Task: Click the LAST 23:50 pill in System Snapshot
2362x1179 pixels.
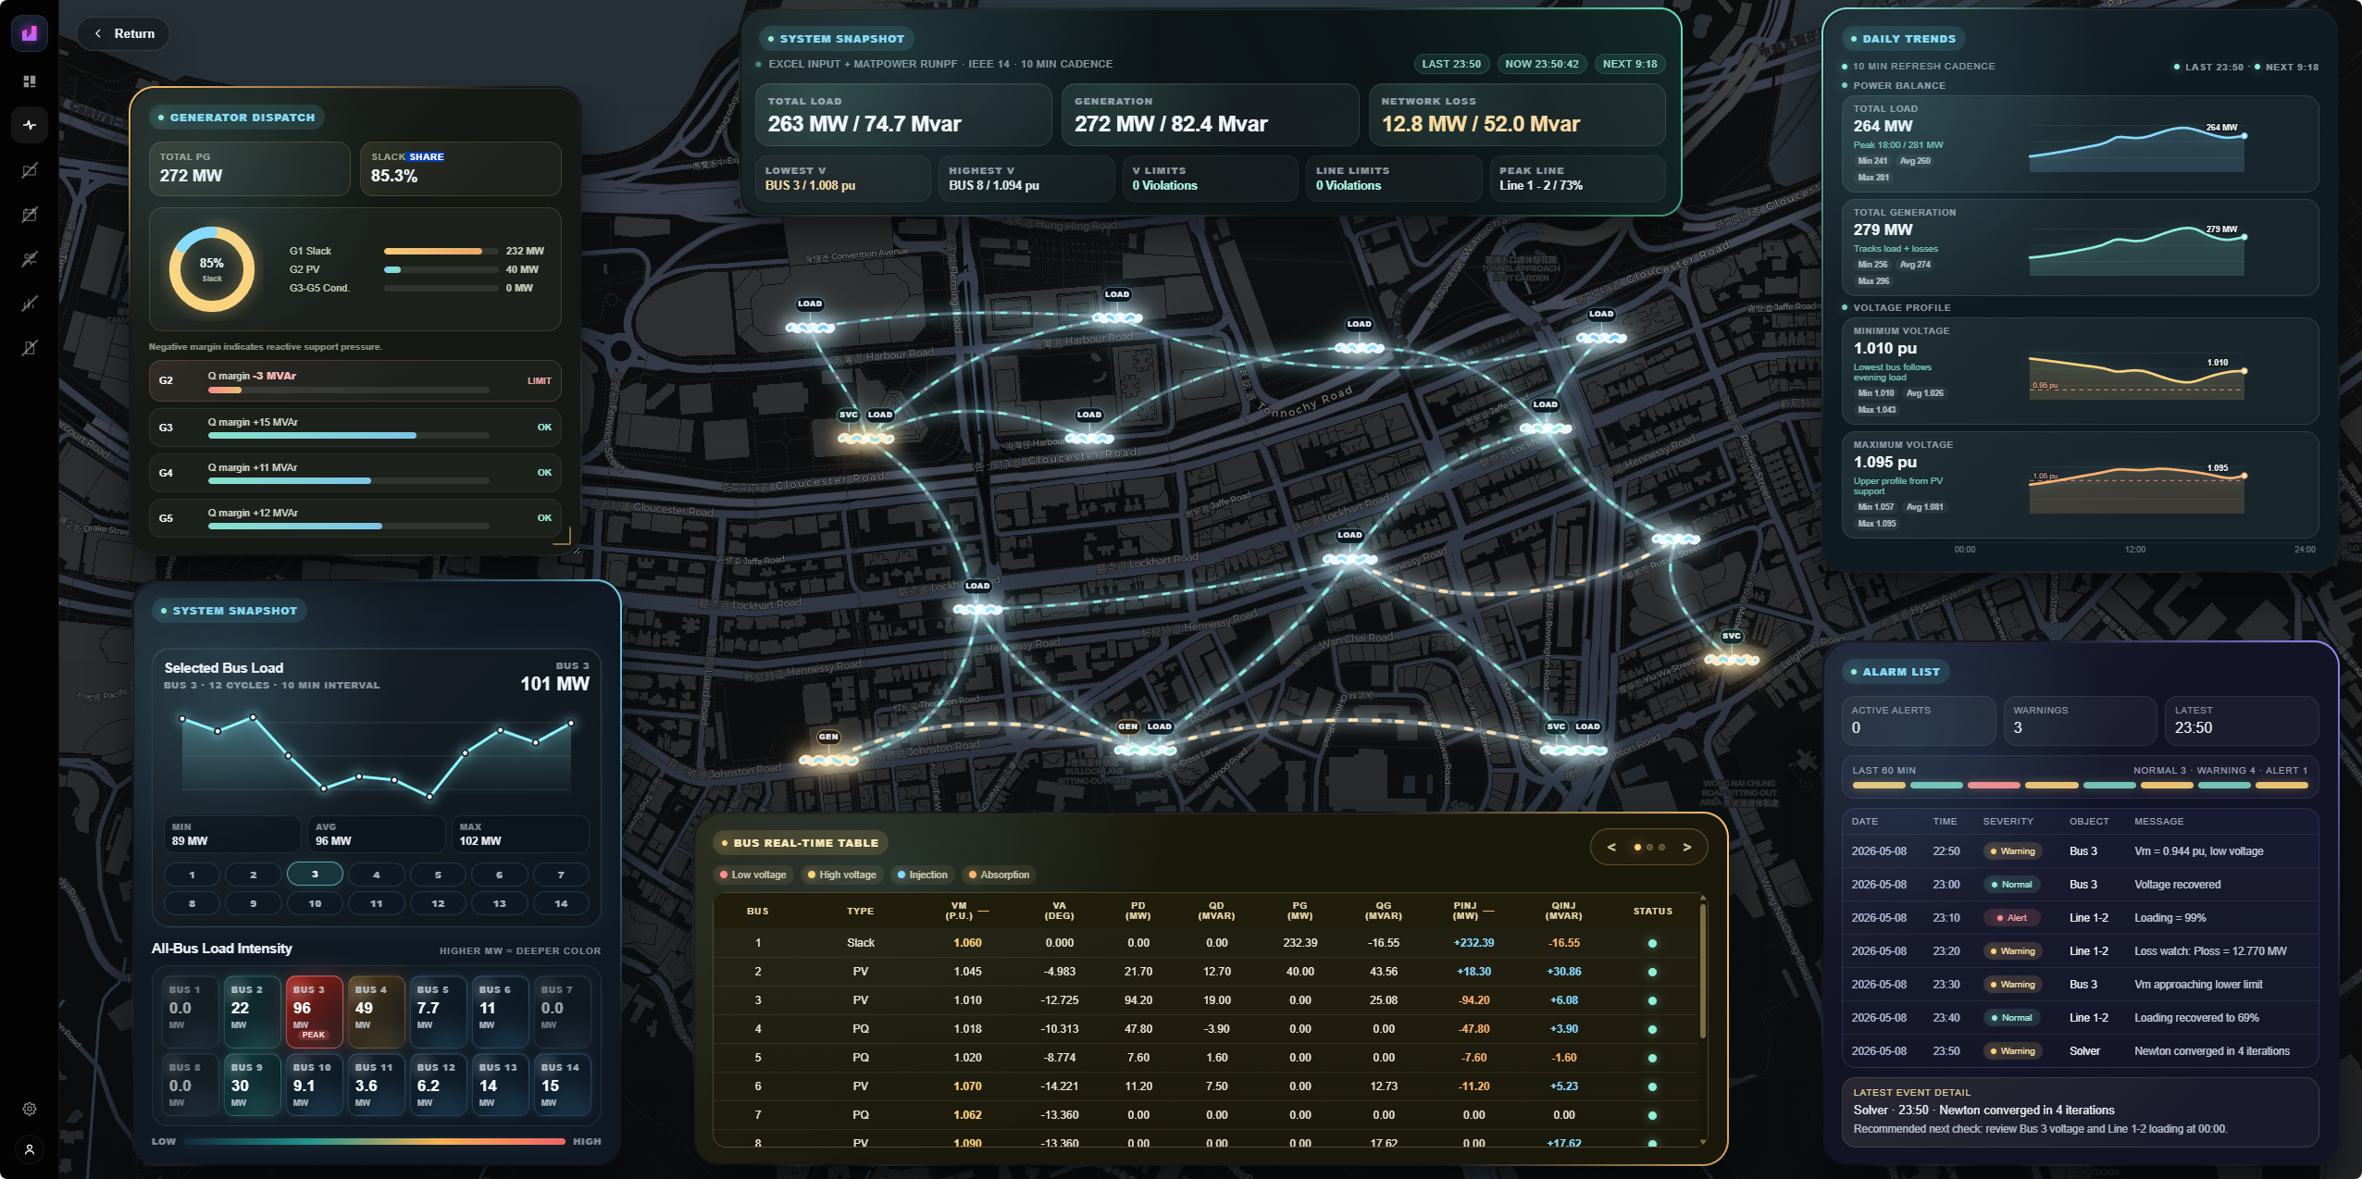Action: [x=1450, y=64]
